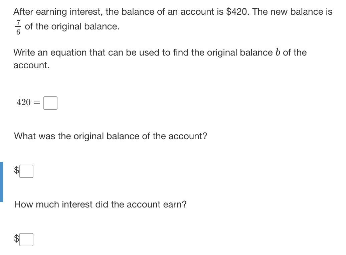Click the blue vertical bar at left edge

[x=2, y=182]
